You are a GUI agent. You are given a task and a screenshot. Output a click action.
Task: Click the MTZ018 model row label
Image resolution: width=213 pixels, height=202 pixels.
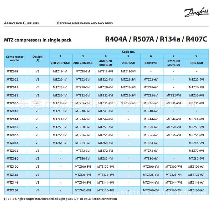(x=13, y=71)
